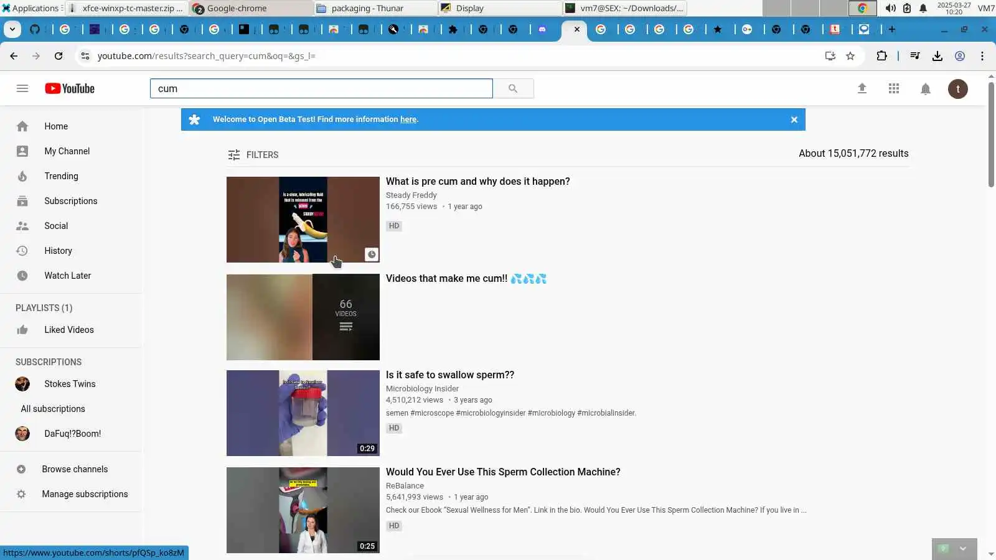Expand the chevron at the bottom-right corner
The image size is (996, 560).
point(963,549)
